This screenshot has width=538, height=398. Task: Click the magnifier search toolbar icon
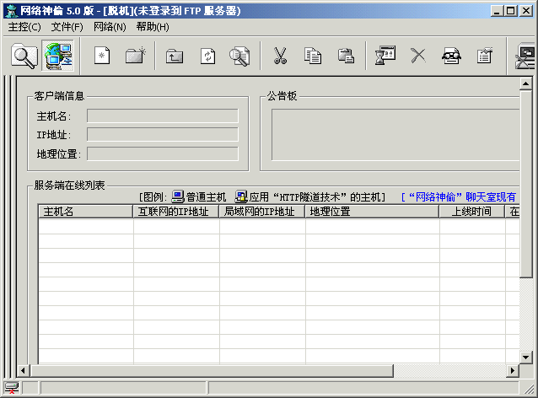tap(24, 56)
